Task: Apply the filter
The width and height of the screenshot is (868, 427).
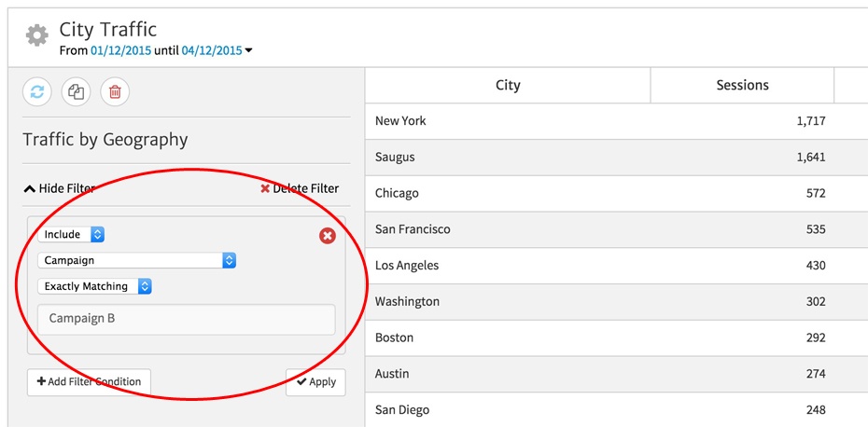Action: click(x=315, y=381)
